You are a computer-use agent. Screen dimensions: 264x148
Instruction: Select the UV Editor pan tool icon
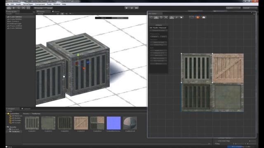[151, 17]
